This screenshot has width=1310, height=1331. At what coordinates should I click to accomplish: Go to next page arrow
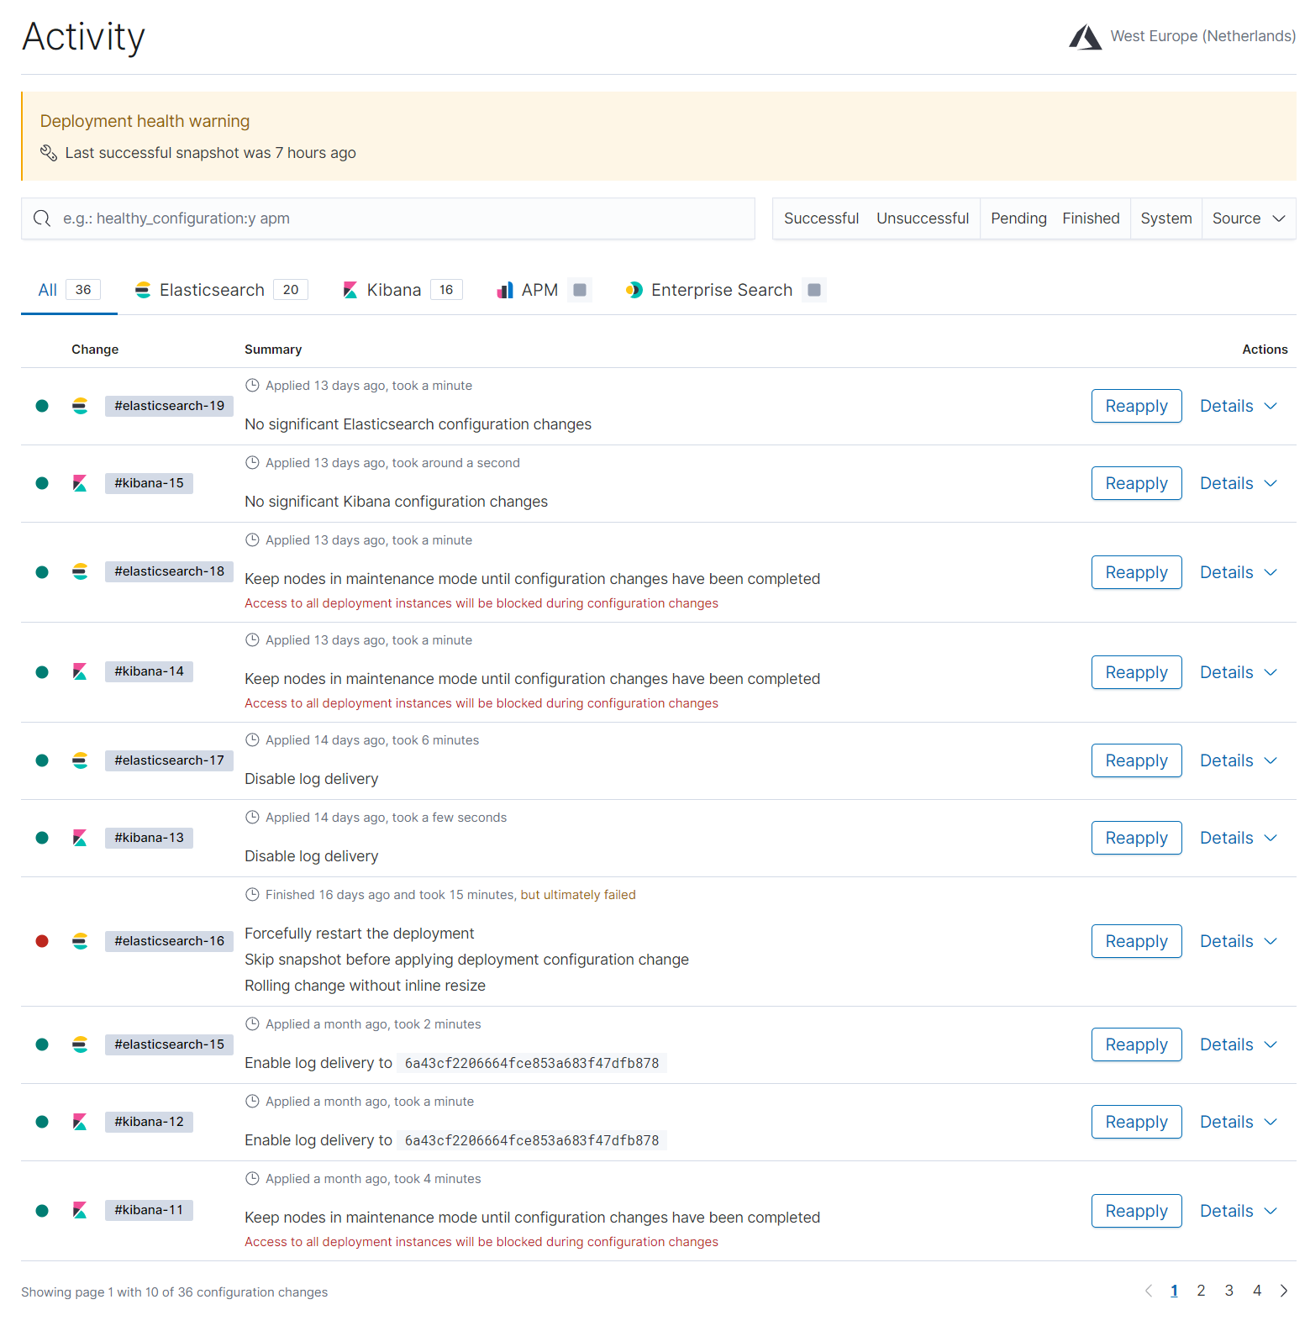1284,1291
